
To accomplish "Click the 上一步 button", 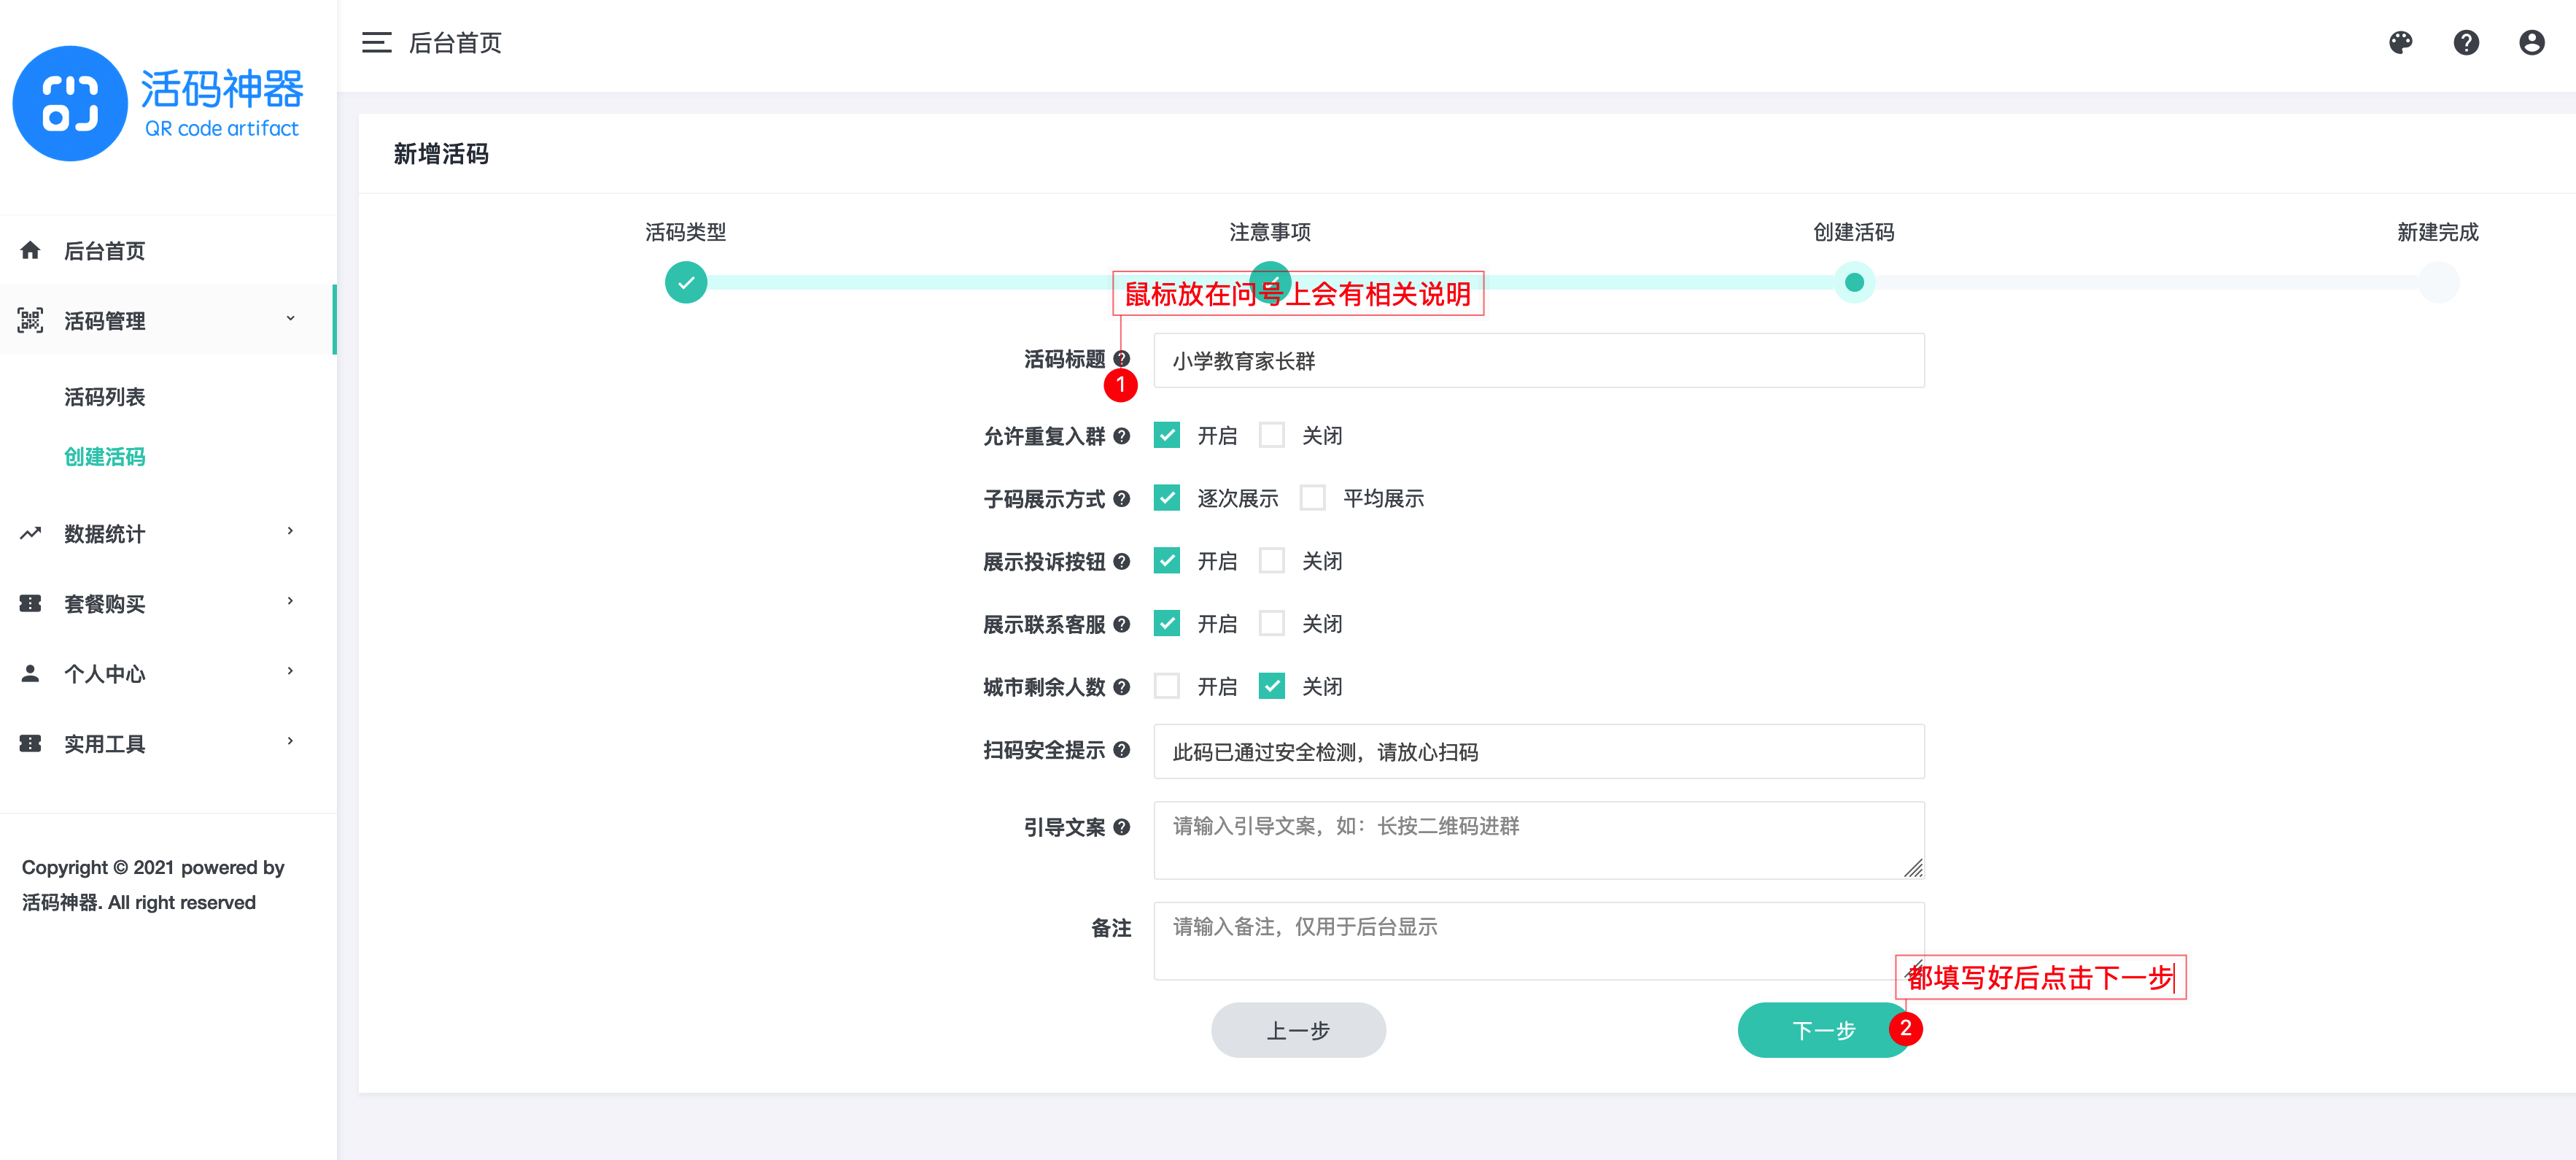I will (1298, 1030).
